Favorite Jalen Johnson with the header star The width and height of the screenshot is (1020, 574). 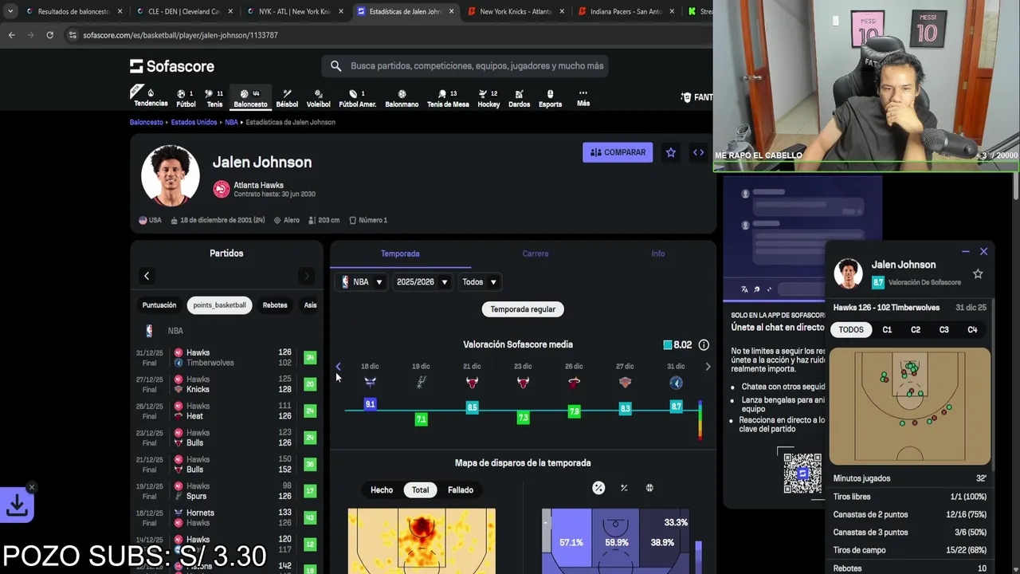point(671,152)
